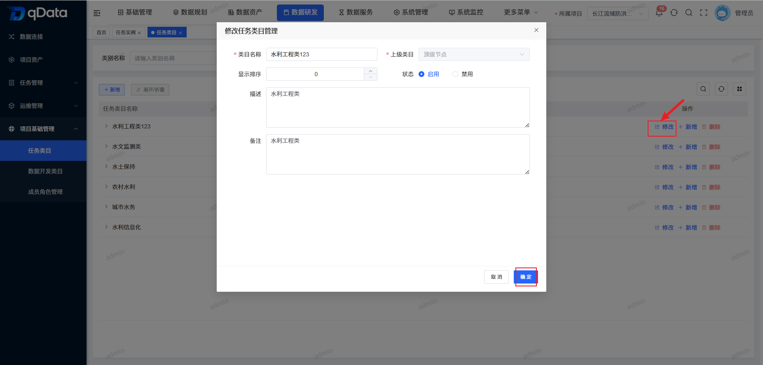Viewport: 763px width, 365px height.
Task: Open the 上级类目 dropdown
Action: 474,54
